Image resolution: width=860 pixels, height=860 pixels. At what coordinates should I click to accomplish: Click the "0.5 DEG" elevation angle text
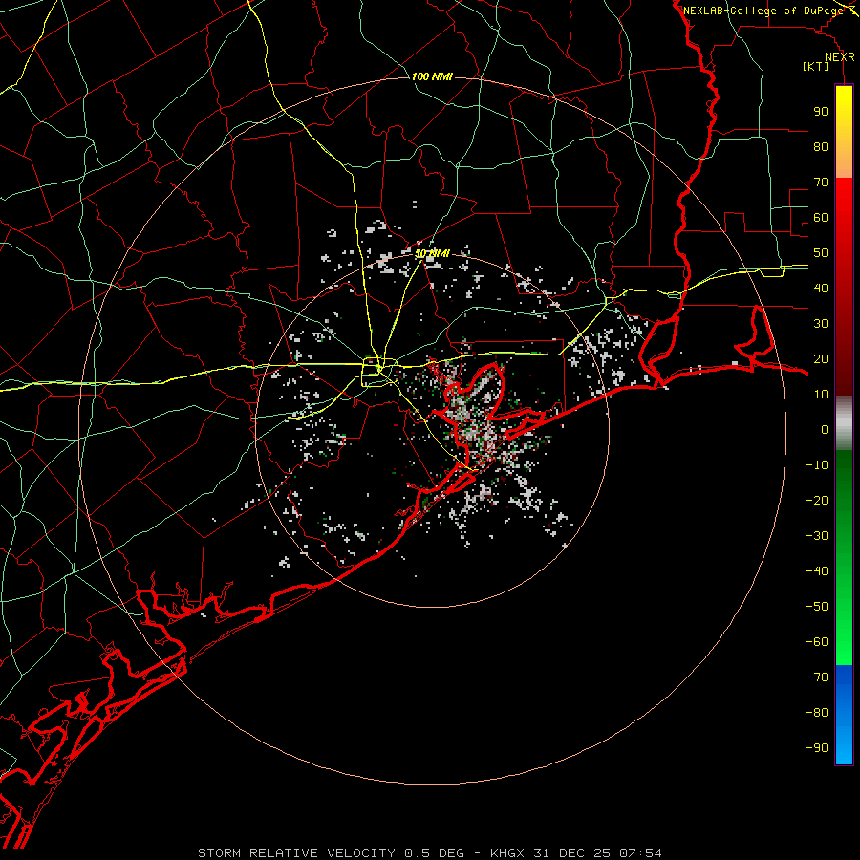[434, 853]
